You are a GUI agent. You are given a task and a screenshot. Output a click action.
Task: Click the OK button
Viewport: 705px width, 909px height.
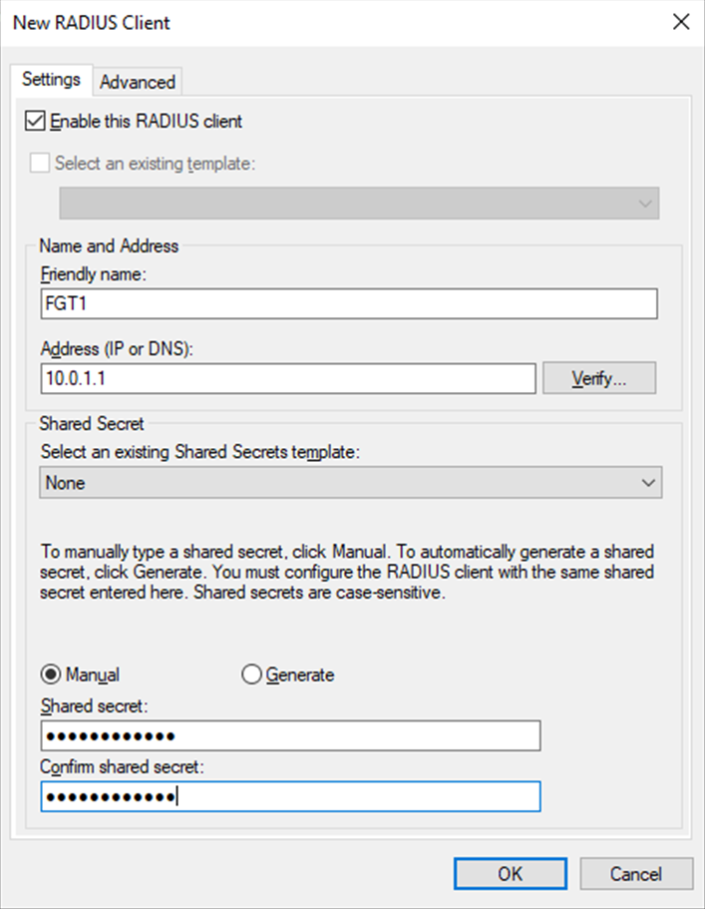coord(510,873)
